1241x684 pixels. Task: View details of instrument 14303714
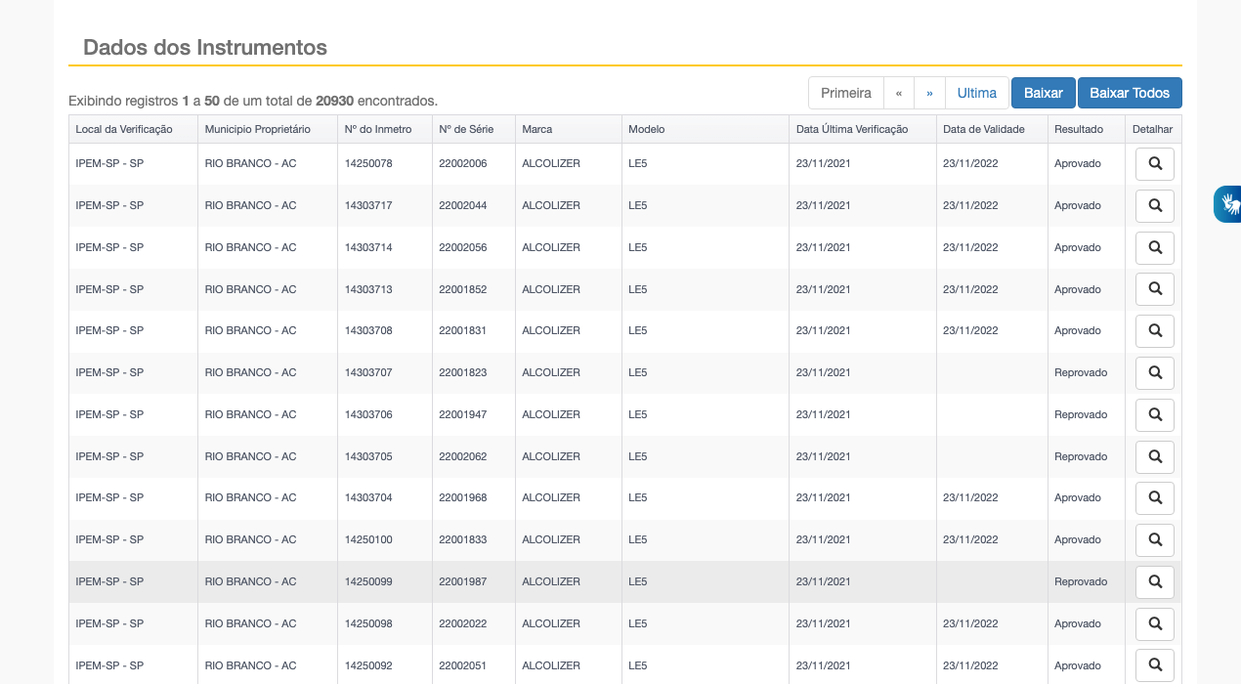pos(1154,248)
